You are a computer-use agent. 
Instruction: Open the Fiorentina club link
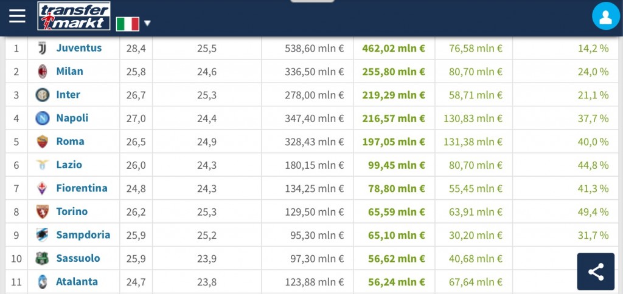click(82, 188)
